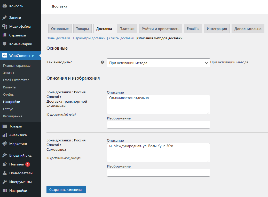Click the Пользователи user icon
The width and height of the screenshot is (268, 197).
click(x=5, y=173)
